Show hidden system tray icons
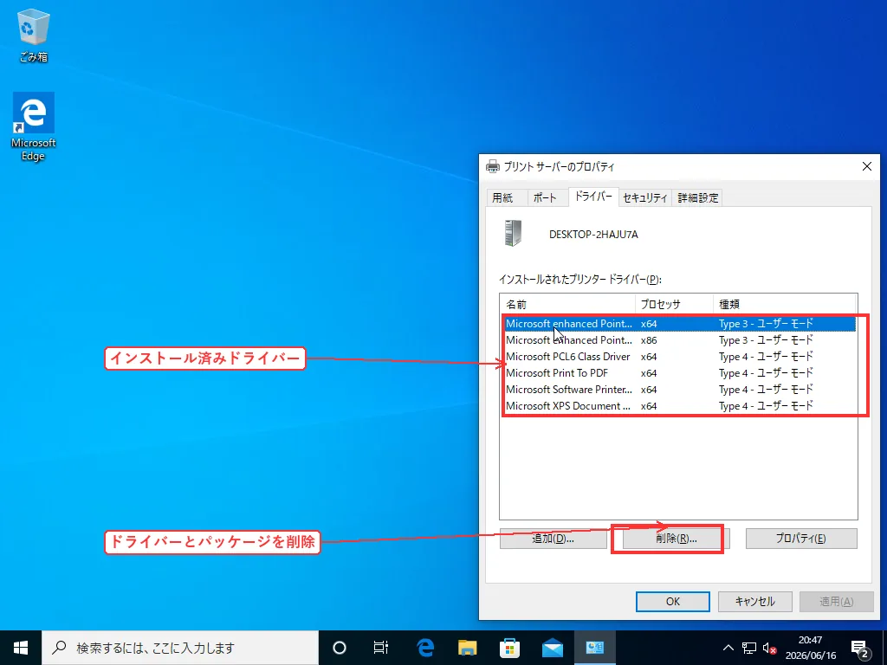The height and width of the screenshot is (665, 887). pyautogui.click(x=728, y=648)
